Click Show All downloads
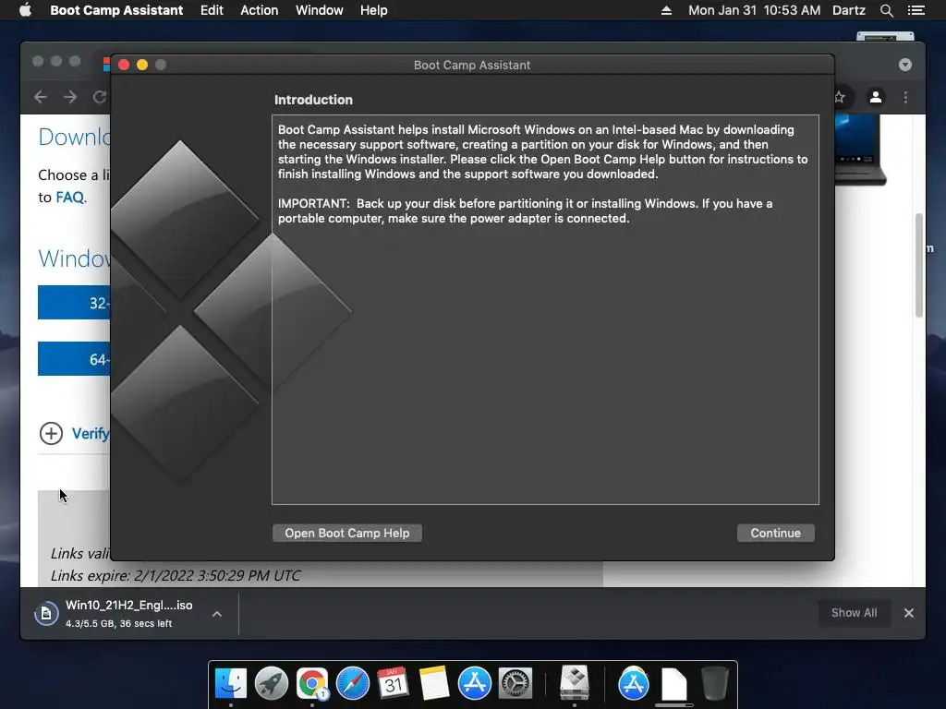This screenshot has width=946, height=709. pos(854,613)
